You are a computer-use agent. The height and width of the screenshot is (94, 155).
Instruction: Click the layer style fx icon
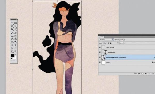[139, 73]
